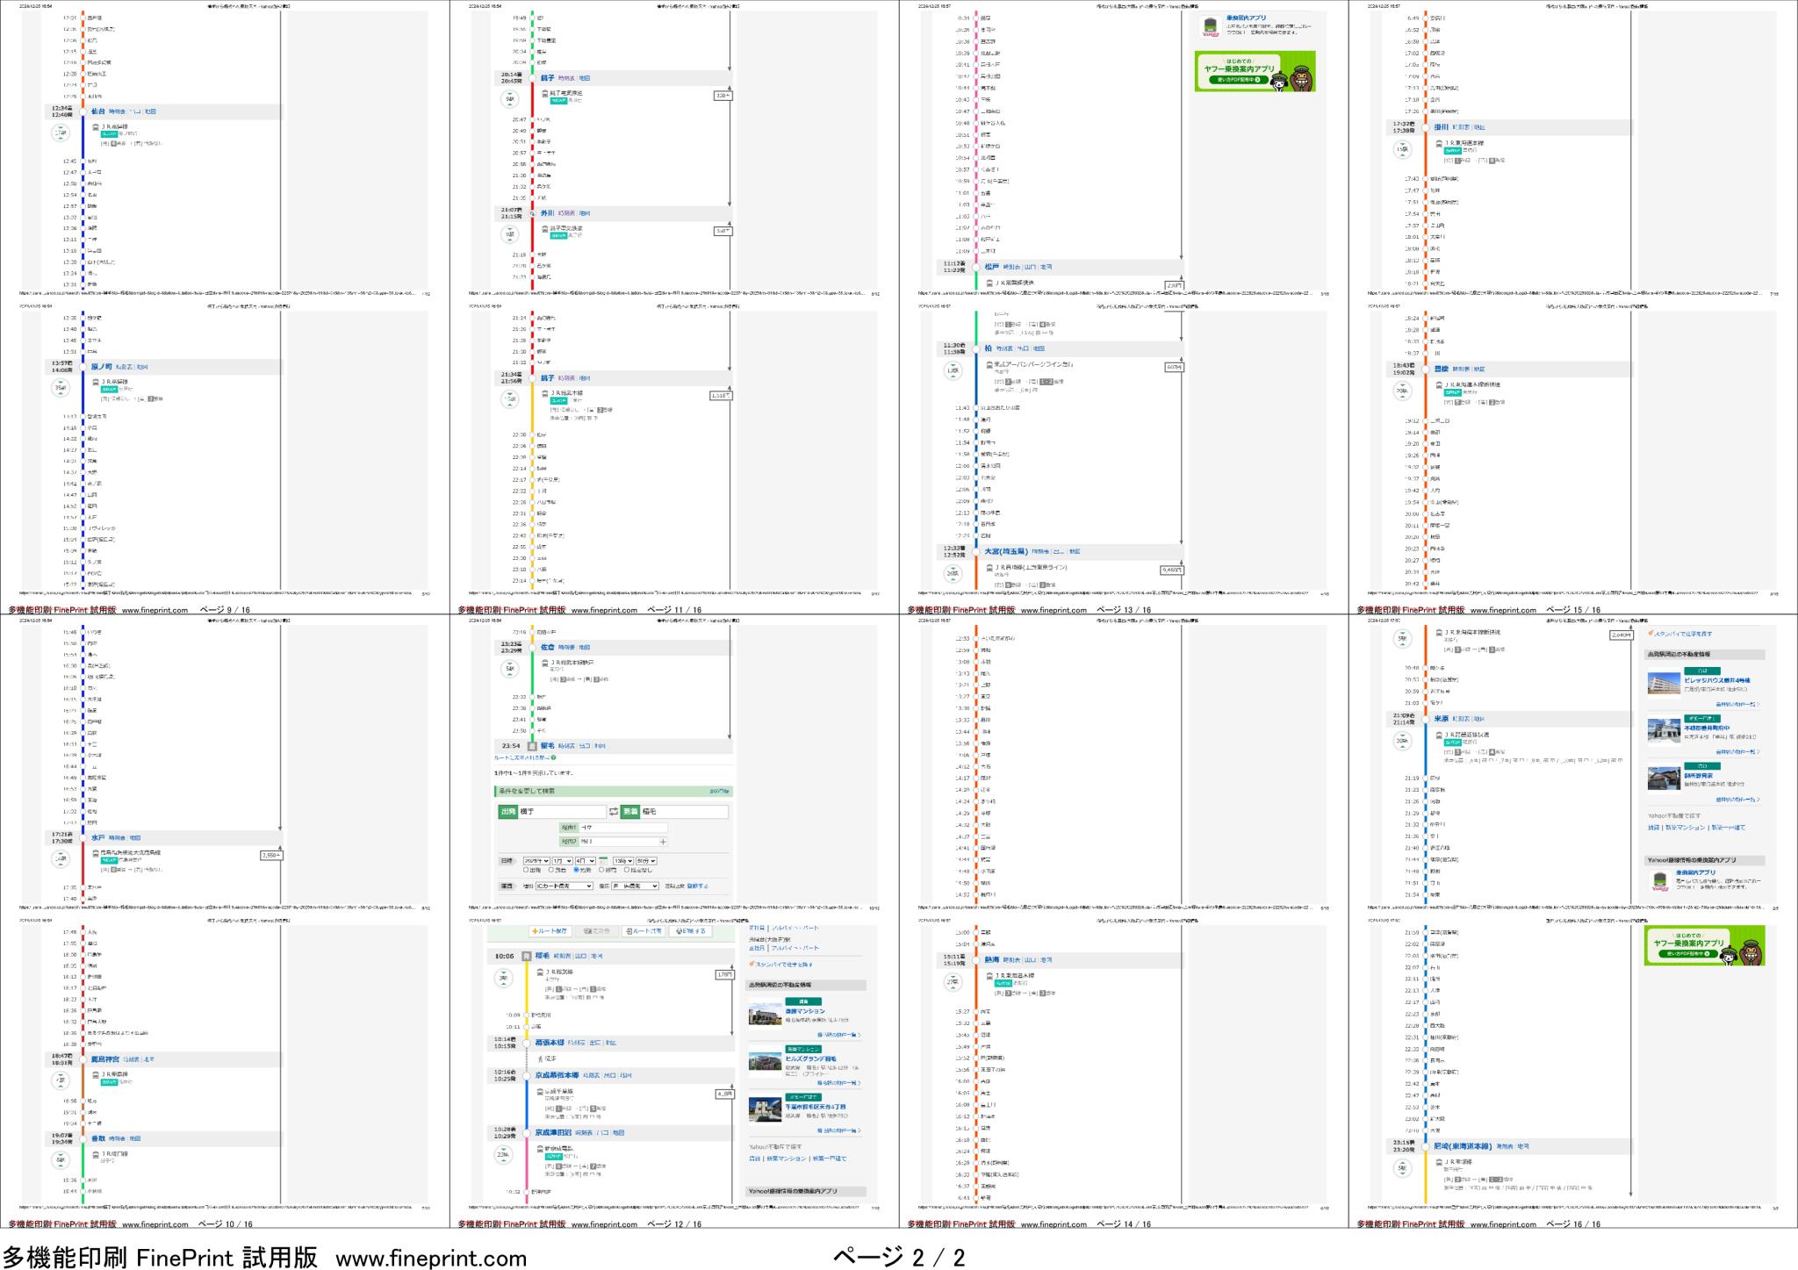Open 大宮(埼玉県) station link on page 13

click(1006, 551)
